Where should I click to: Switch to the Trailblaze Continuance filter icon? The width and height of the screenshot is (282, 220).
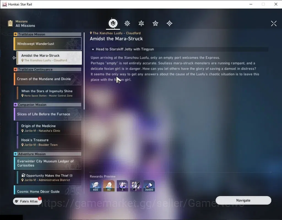click(141, 23)
